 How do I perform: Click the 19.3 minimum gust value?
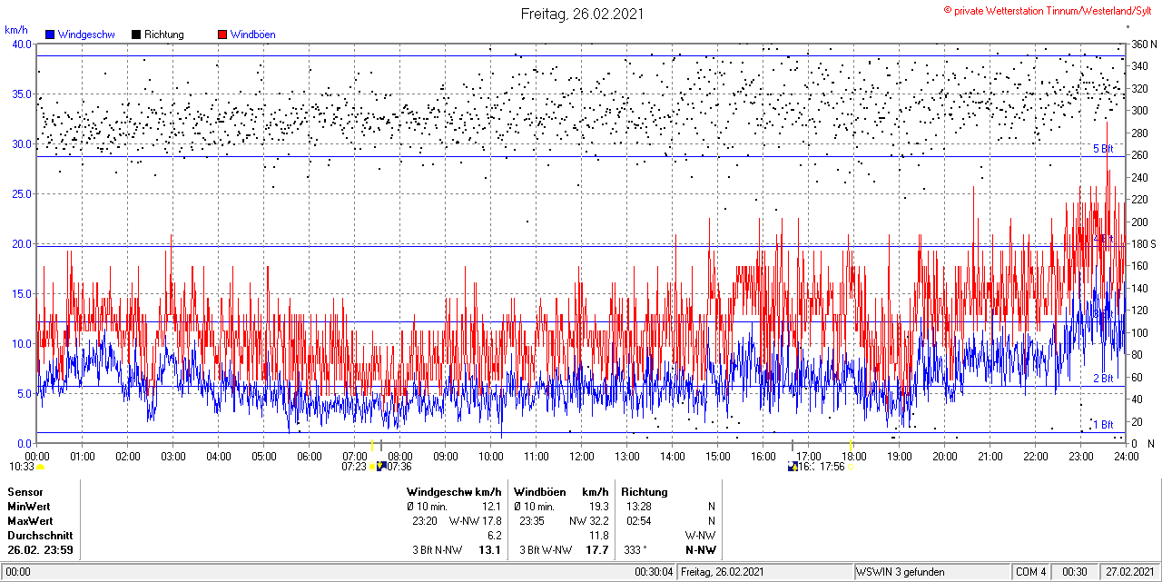pos(597,507)
